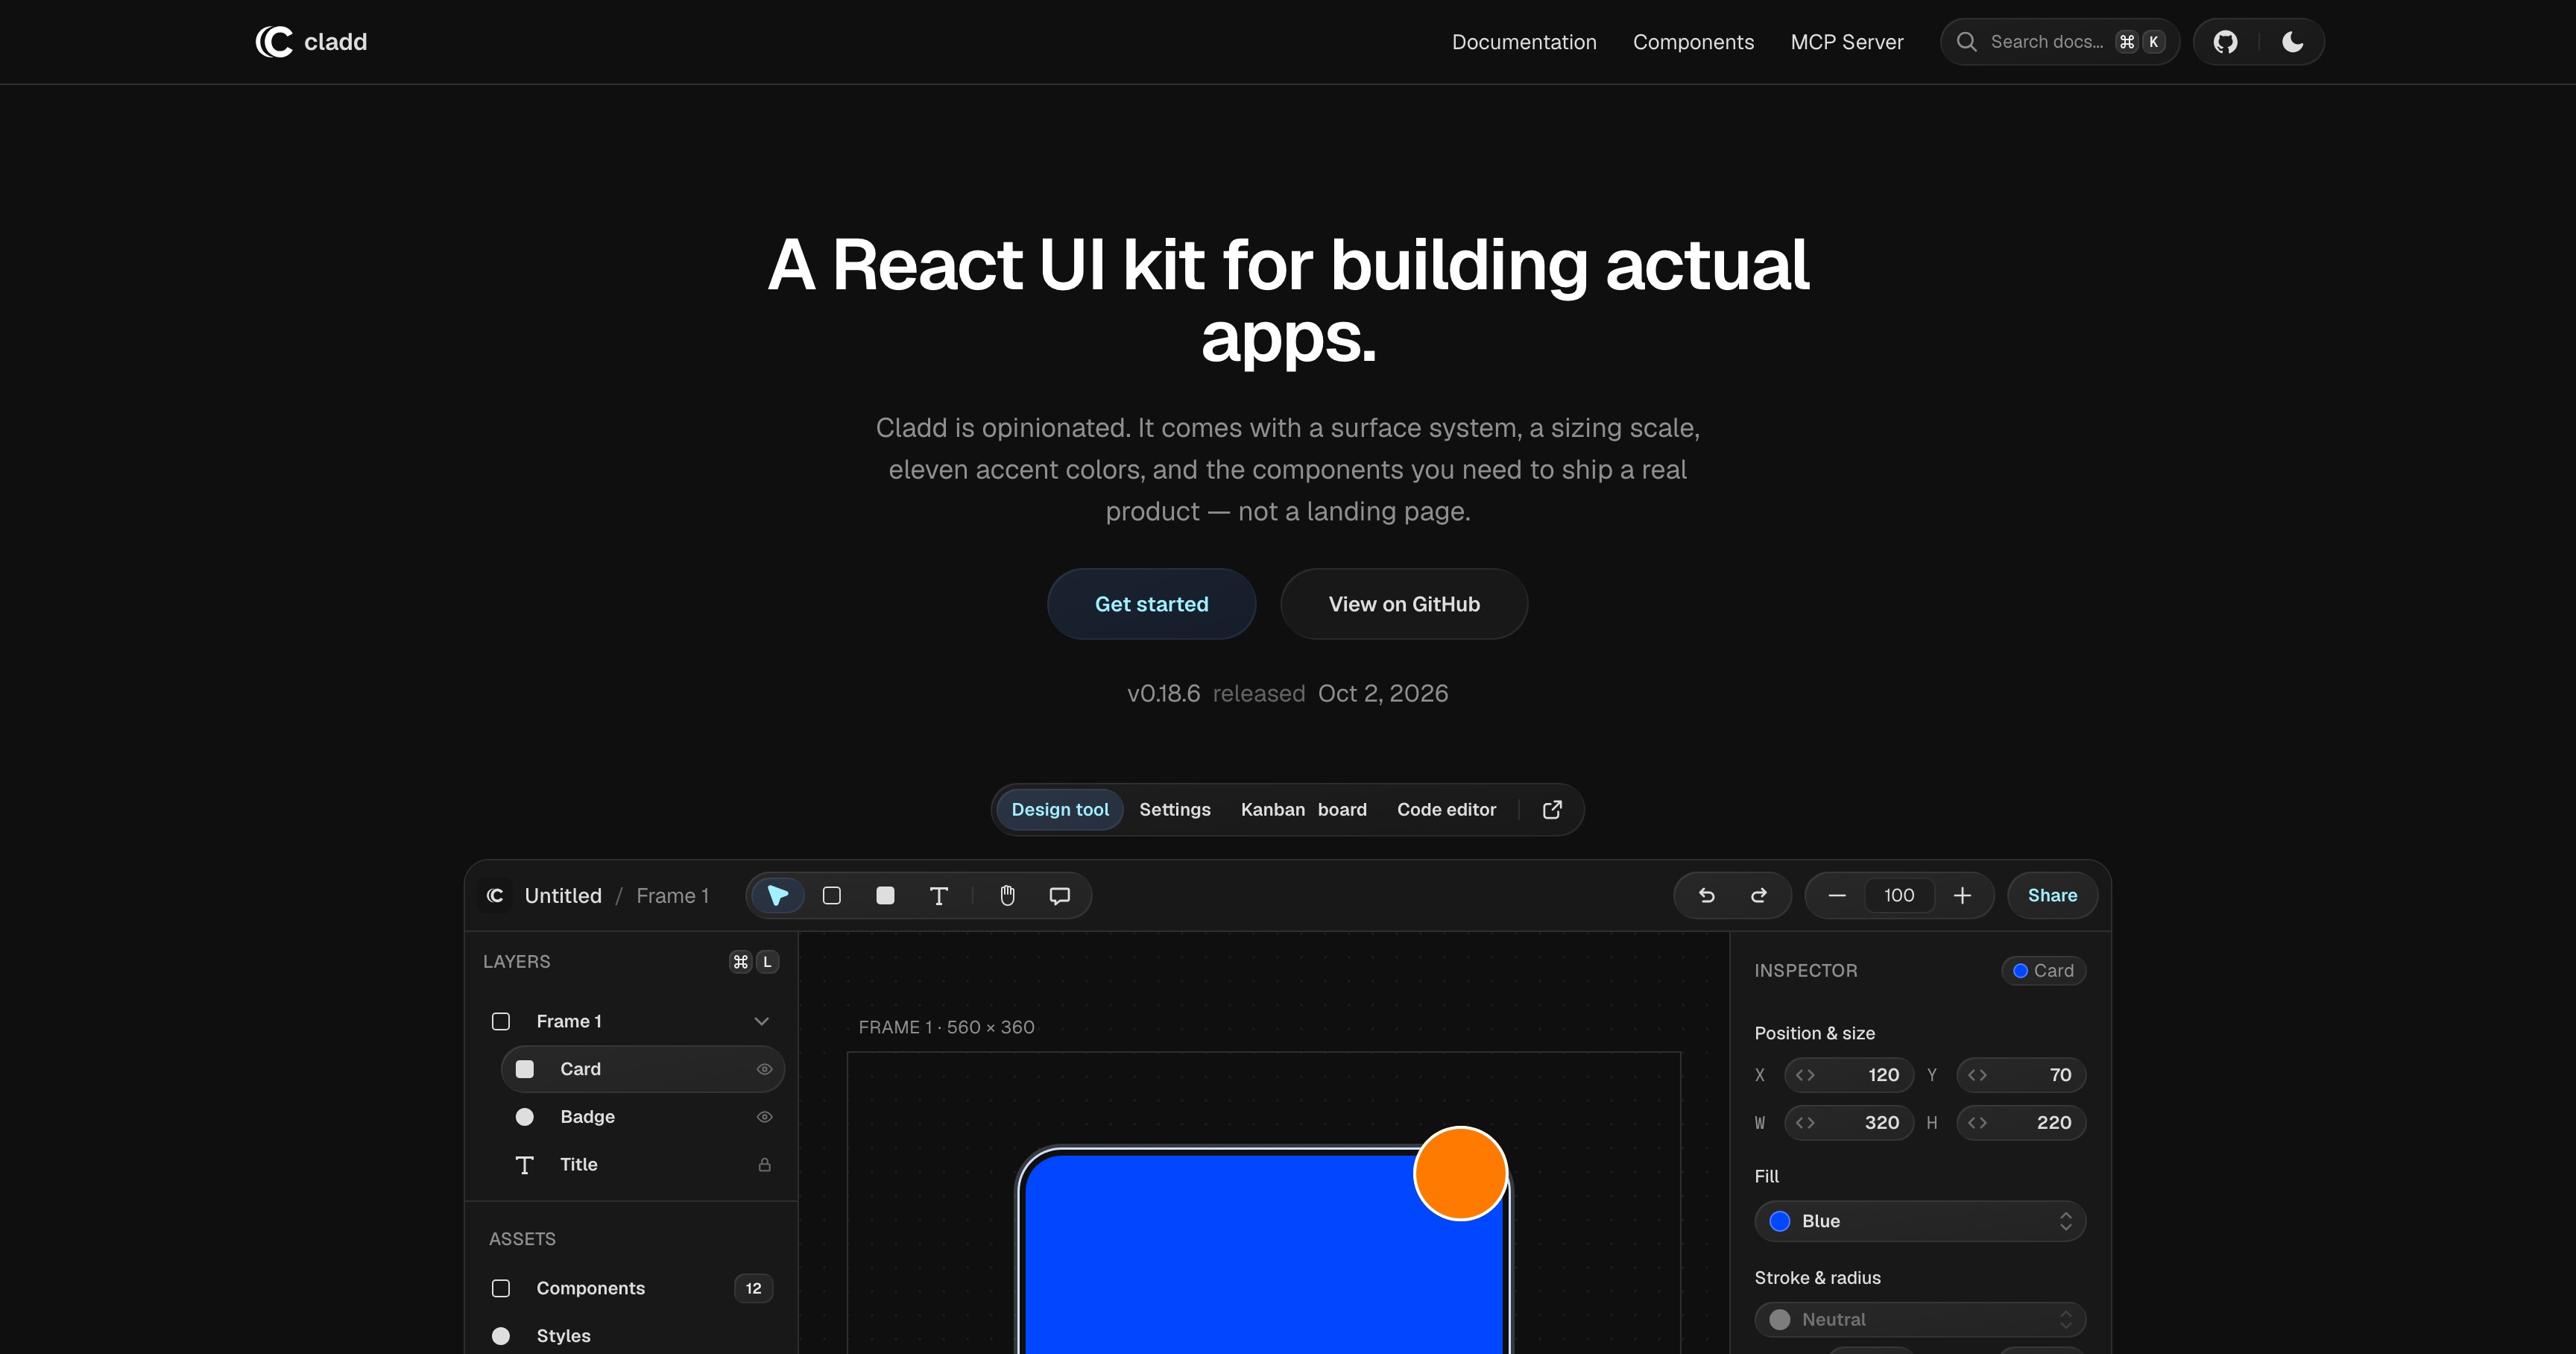Open the Blue fill dropdown
The width and height of the screenshot is (2576, 1354).
tap(1920, 1221)
